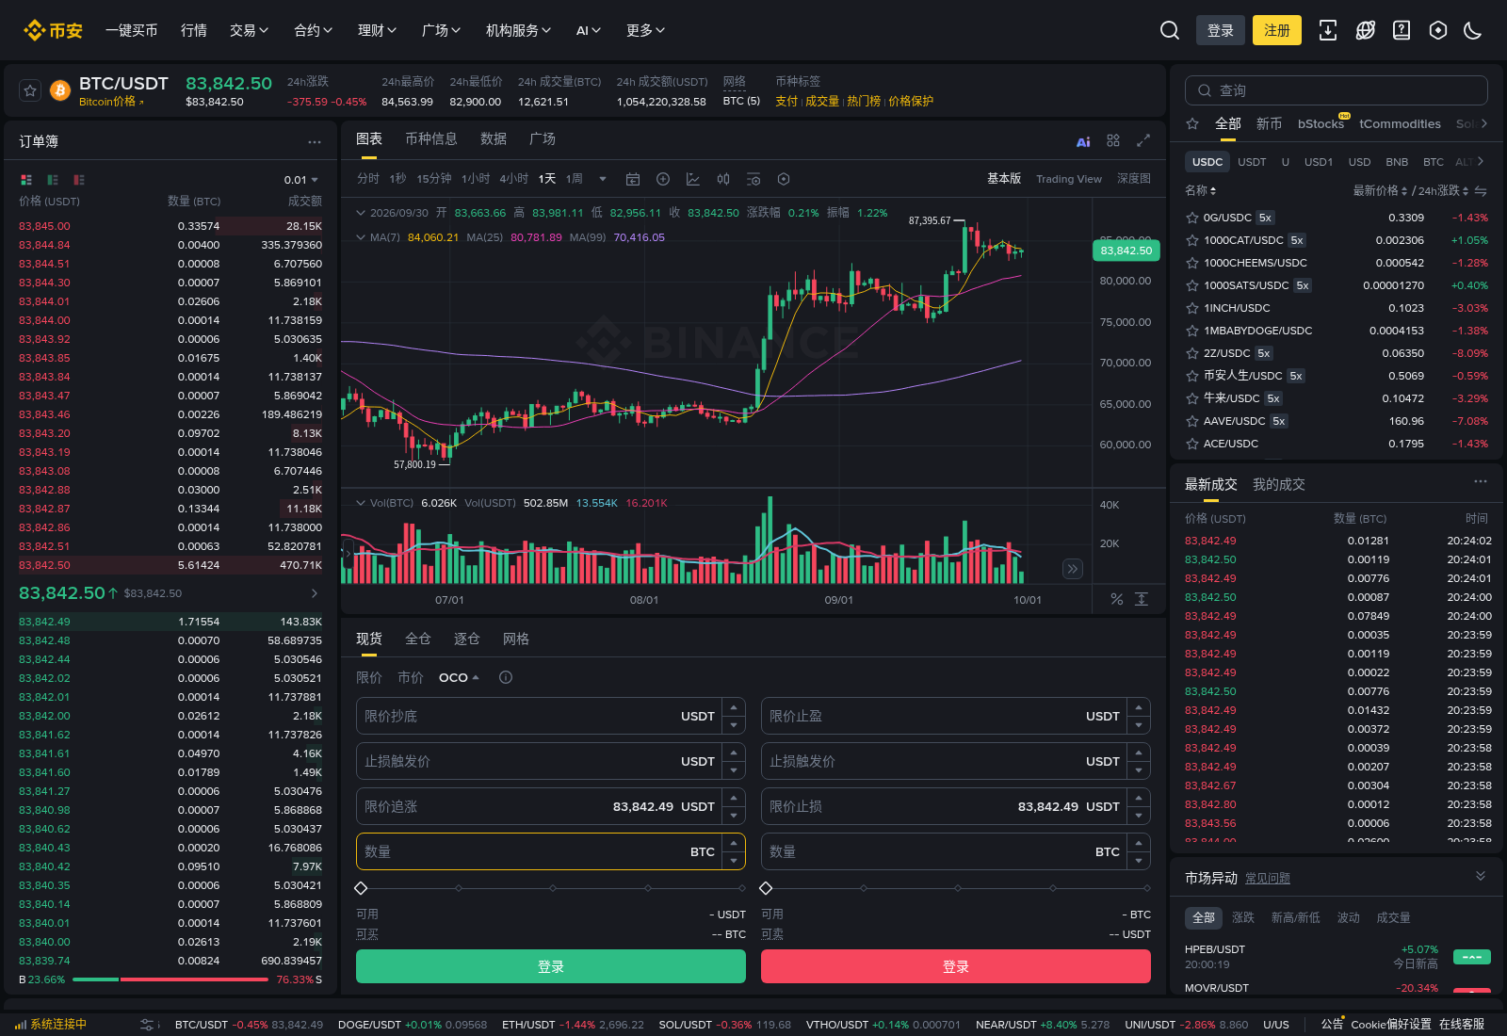Click the 注册 button
The width and height of the screenshot is (1507, 1036).
(x=1277, y=30)
